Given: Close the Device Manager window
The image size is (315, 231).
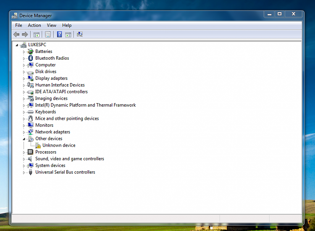Looking at the screenshot, I should coord(293,14).
